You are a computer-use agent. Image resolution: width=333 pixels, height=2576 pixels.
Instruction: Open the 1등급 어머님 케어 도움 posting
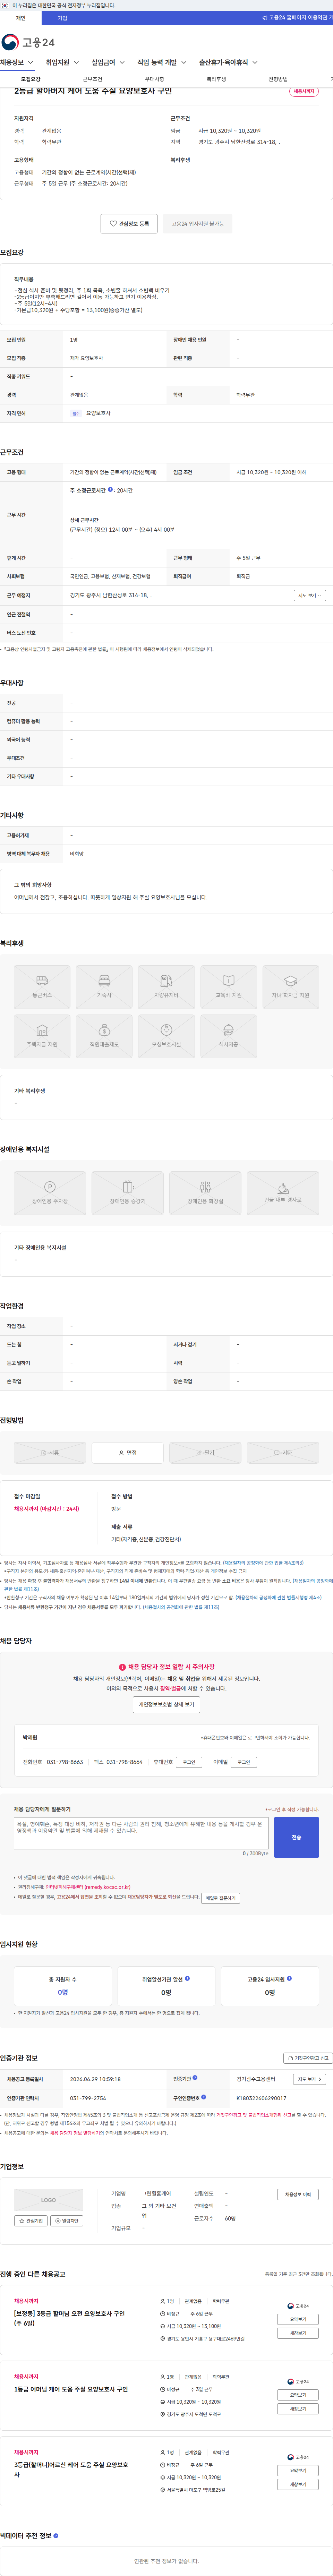click(x=71, y=2389)
